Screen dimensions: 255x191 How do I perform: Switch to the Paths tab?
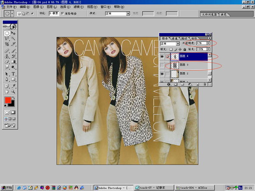click(184, 38)
